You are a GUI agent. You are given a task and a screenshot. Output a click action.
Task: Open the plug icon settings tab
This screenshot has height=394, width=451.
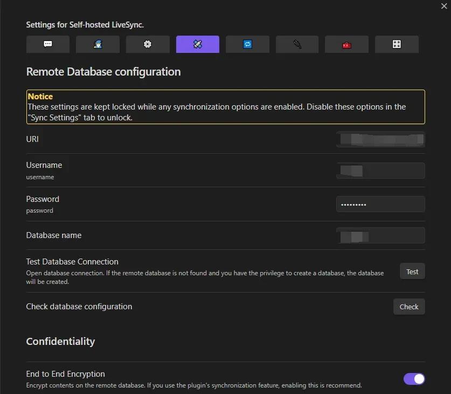pos(297,44)
